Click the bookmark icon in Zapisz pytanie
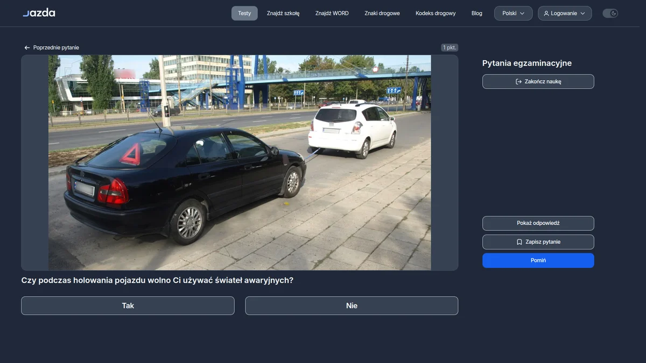This screenshot has height=363, width=646. click(x=519, y=242)
